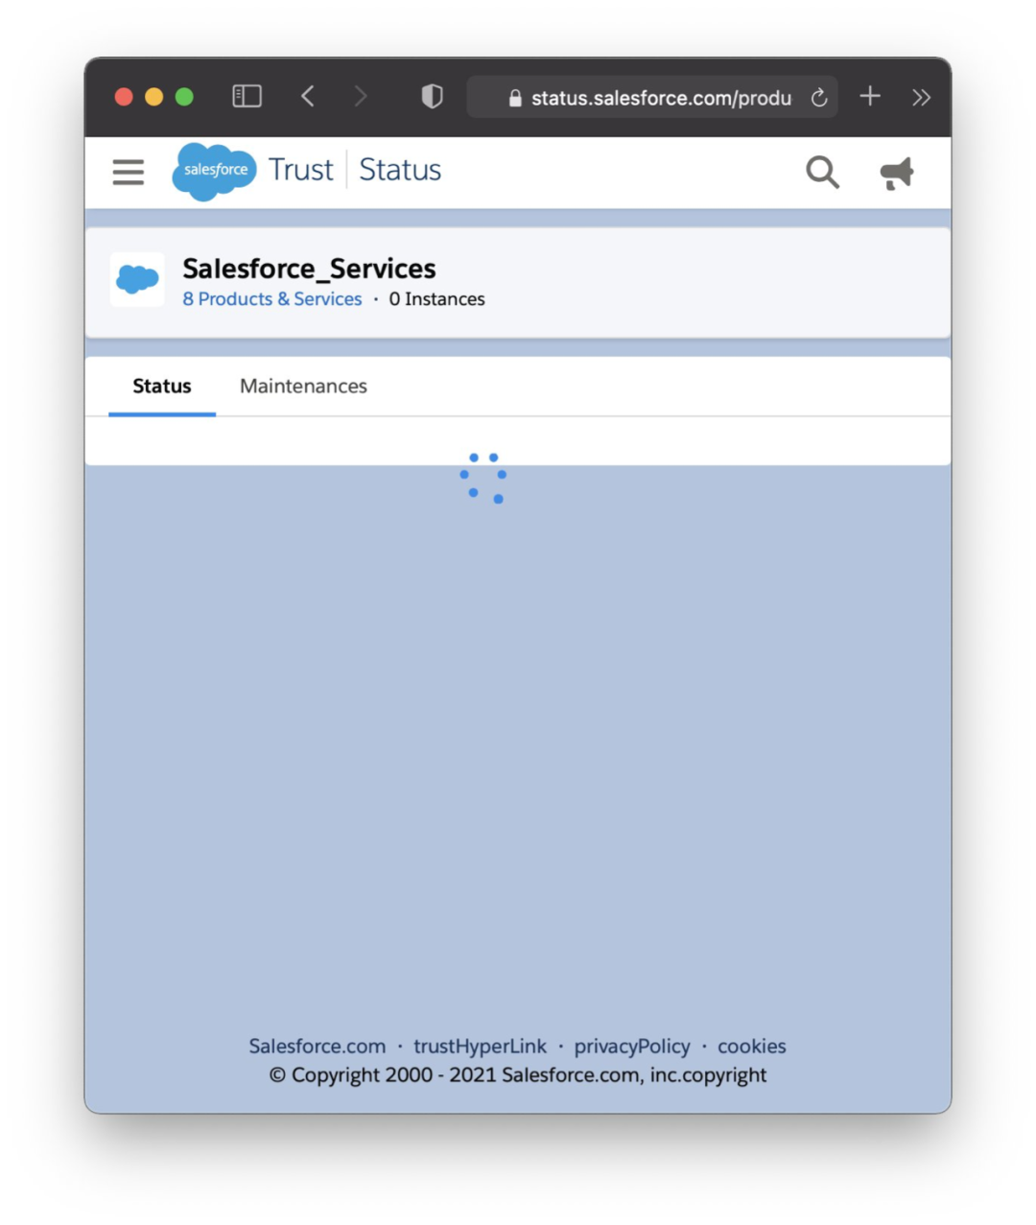Open the announcements megaphone icon
Viewport: 1036px width, 1225px height.
[897, 173]
